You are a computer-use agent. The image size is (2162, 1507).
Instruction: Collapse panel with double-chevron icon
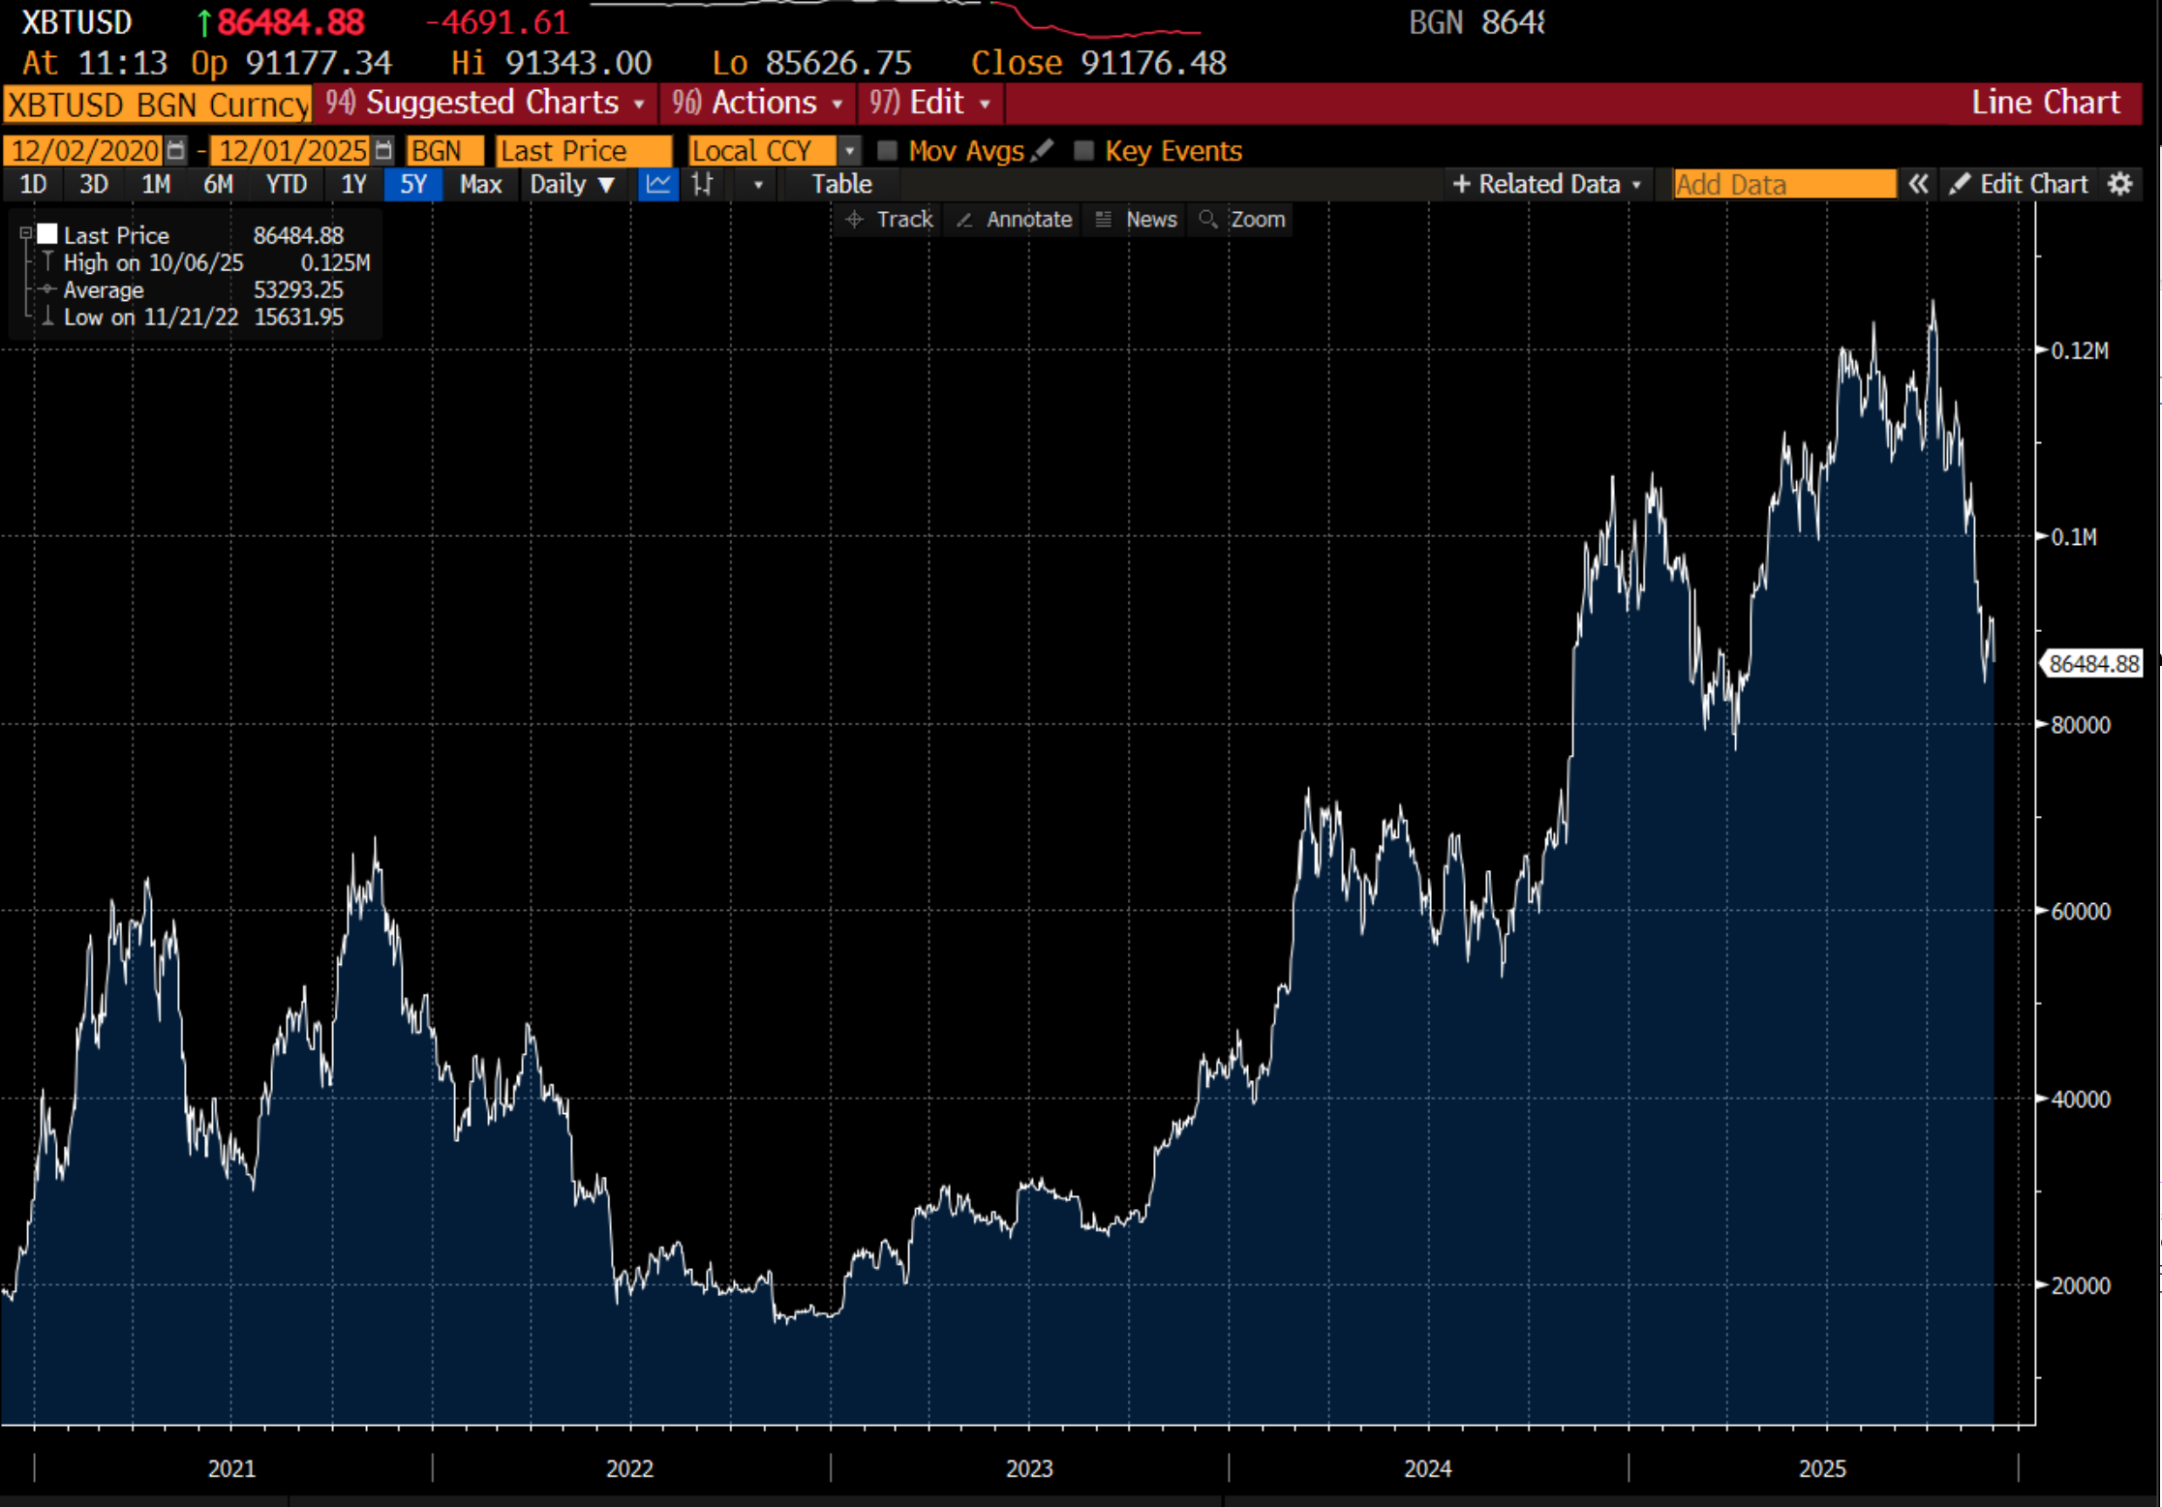[x=1918, y=184]
